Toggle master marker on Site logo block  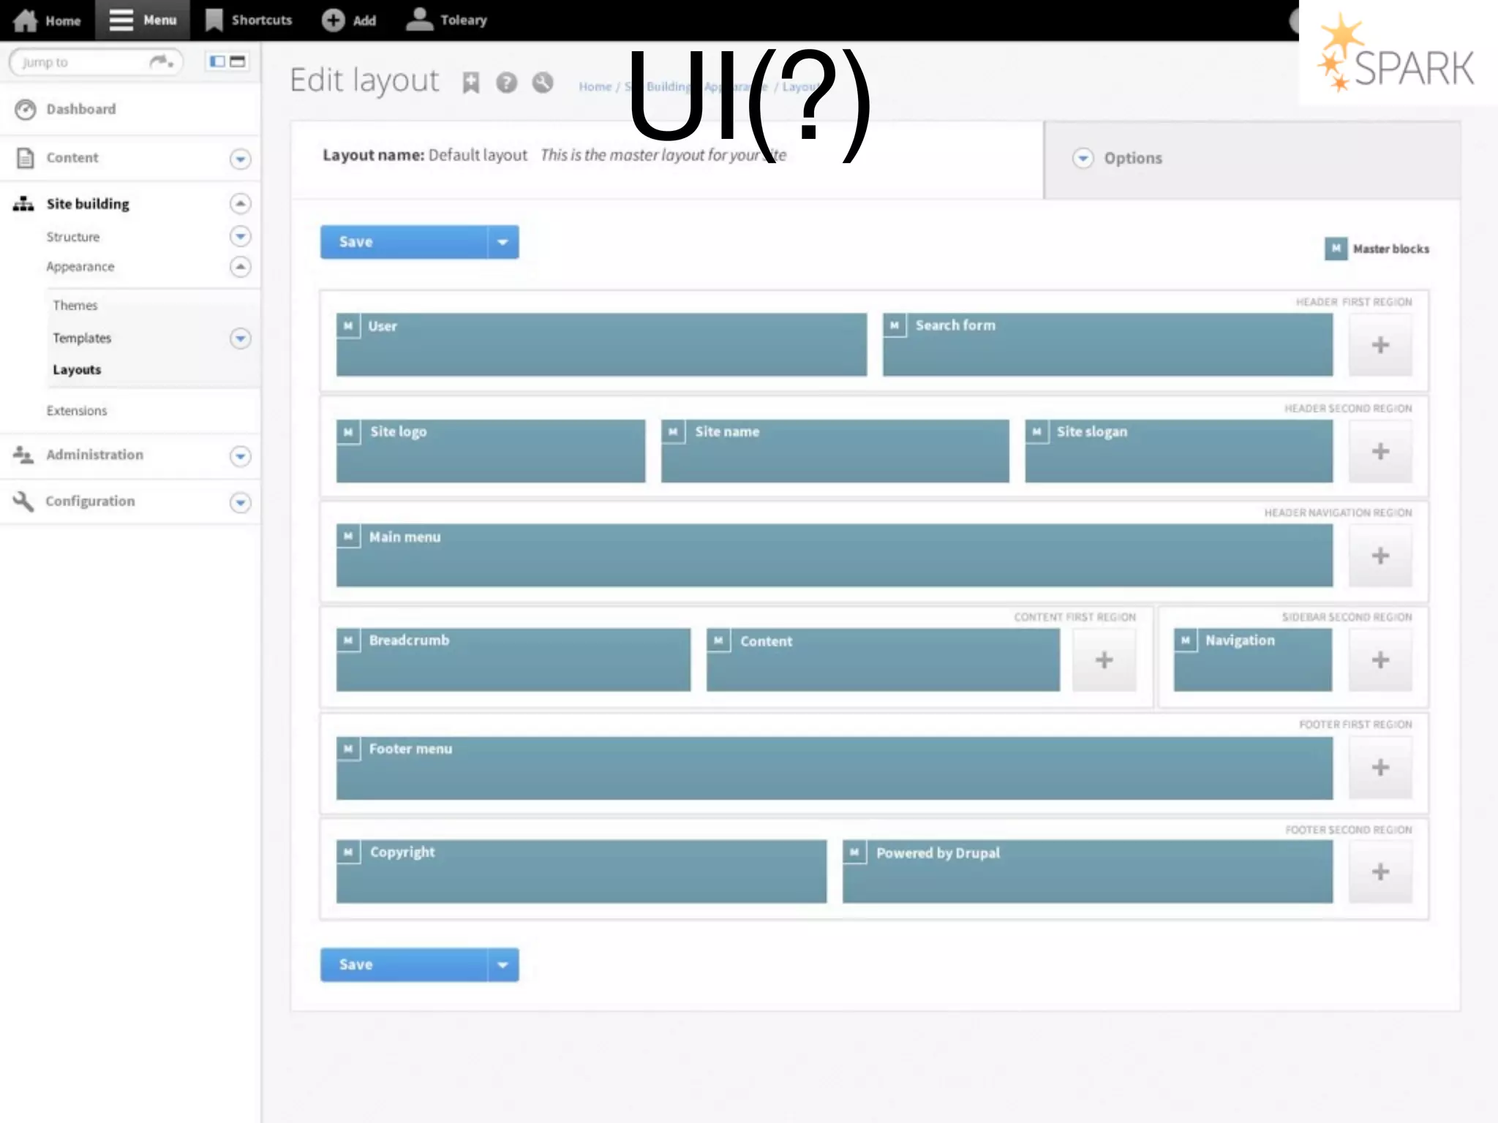[x=348, y=432]
